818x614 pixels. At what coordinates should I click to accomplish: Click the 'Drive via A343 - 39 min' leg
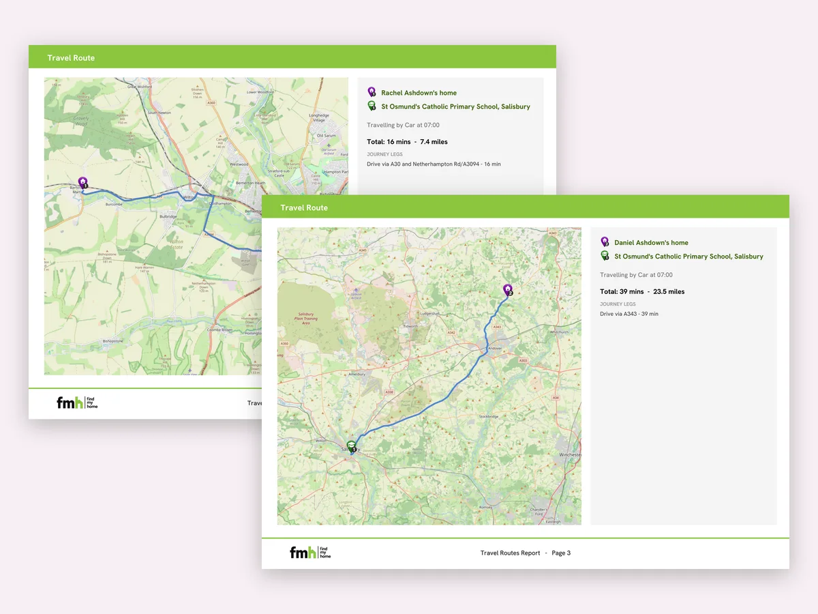pos(629,314)
